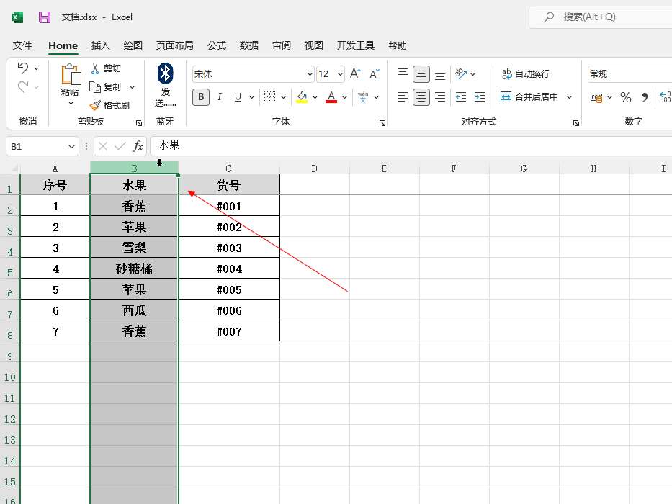Open the 宋体 font name dropdown
672x504 pixels.
pyautogui.click(x=310, y=74)
